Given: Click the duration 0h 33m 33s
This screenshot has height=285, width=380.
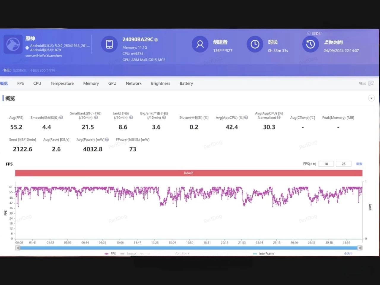Looking at the screenshot, I should [x=278, y=50].
